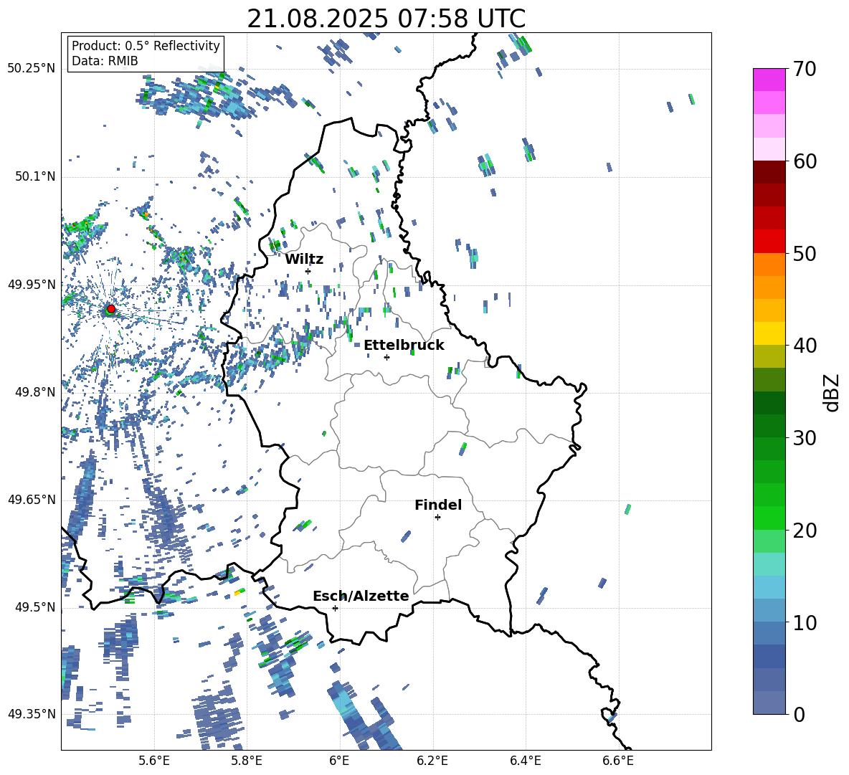Click the orange colorbar segment below 50
The width and height of the screenshot is (849, 775).
tap(769, 264)
